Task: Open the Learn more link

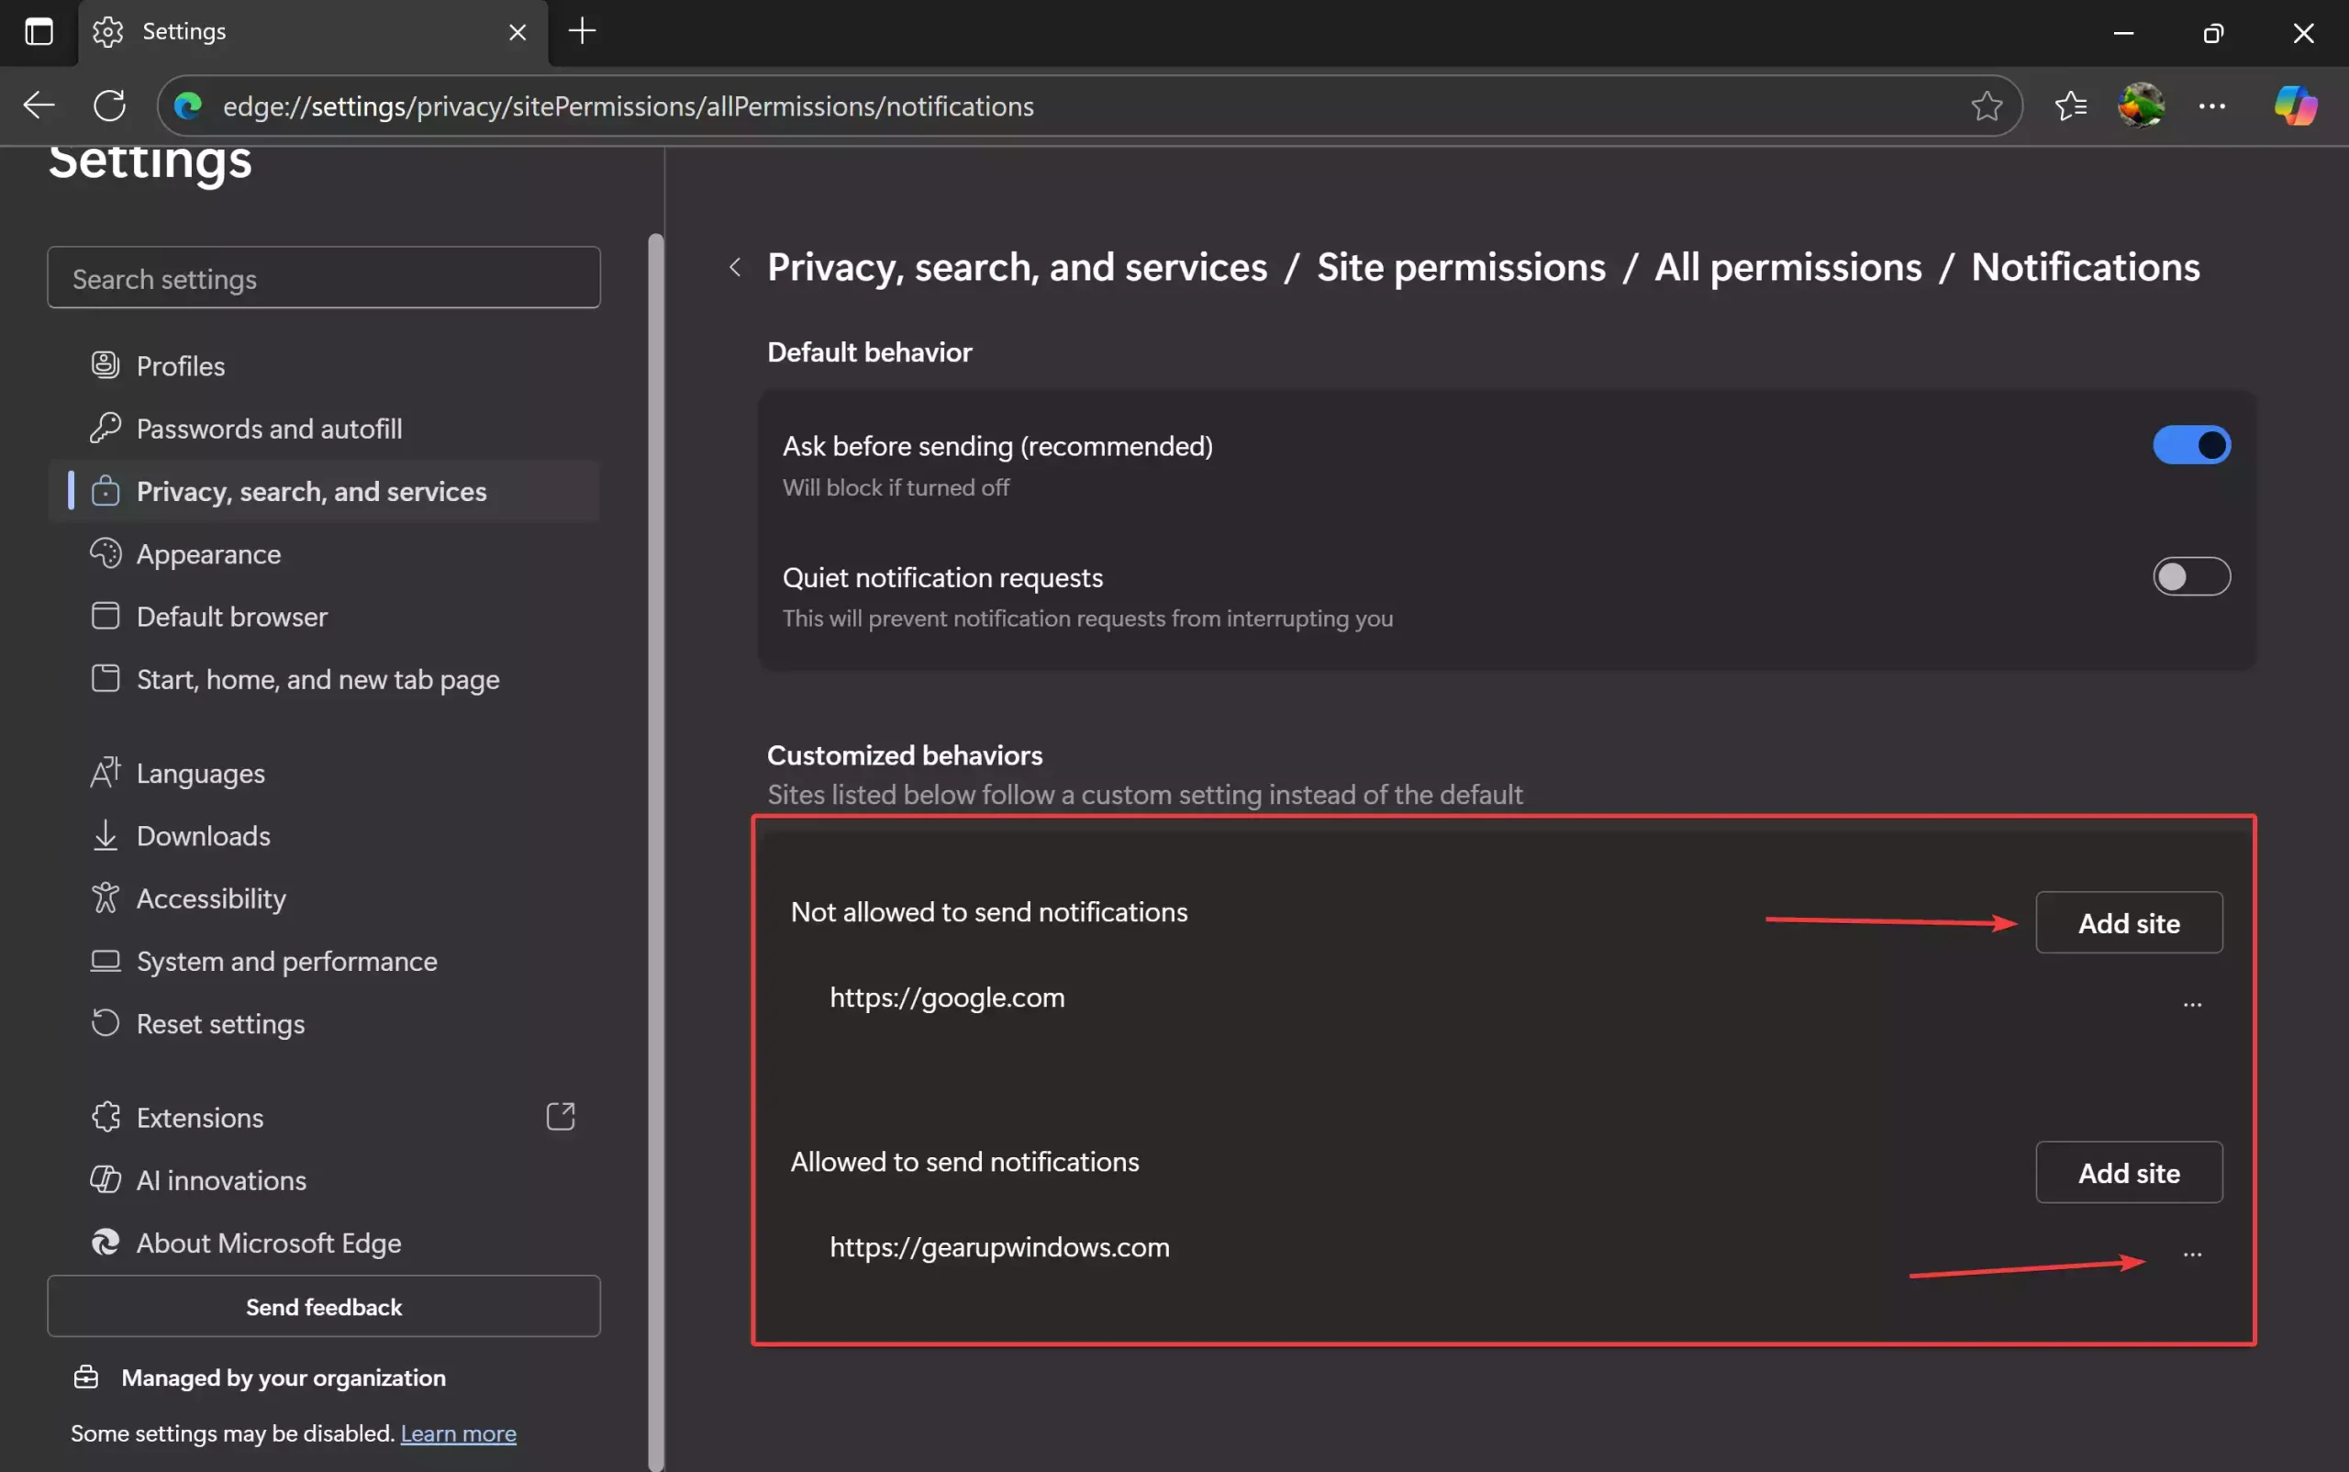Action: [458, 1433]
